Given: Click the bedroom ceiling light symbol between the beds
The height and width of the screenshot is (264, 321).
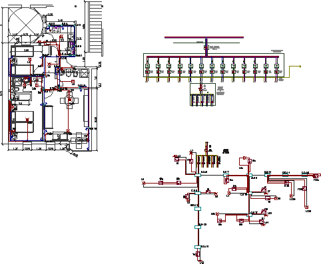Looking at the screenshot, I should (27, 120).
